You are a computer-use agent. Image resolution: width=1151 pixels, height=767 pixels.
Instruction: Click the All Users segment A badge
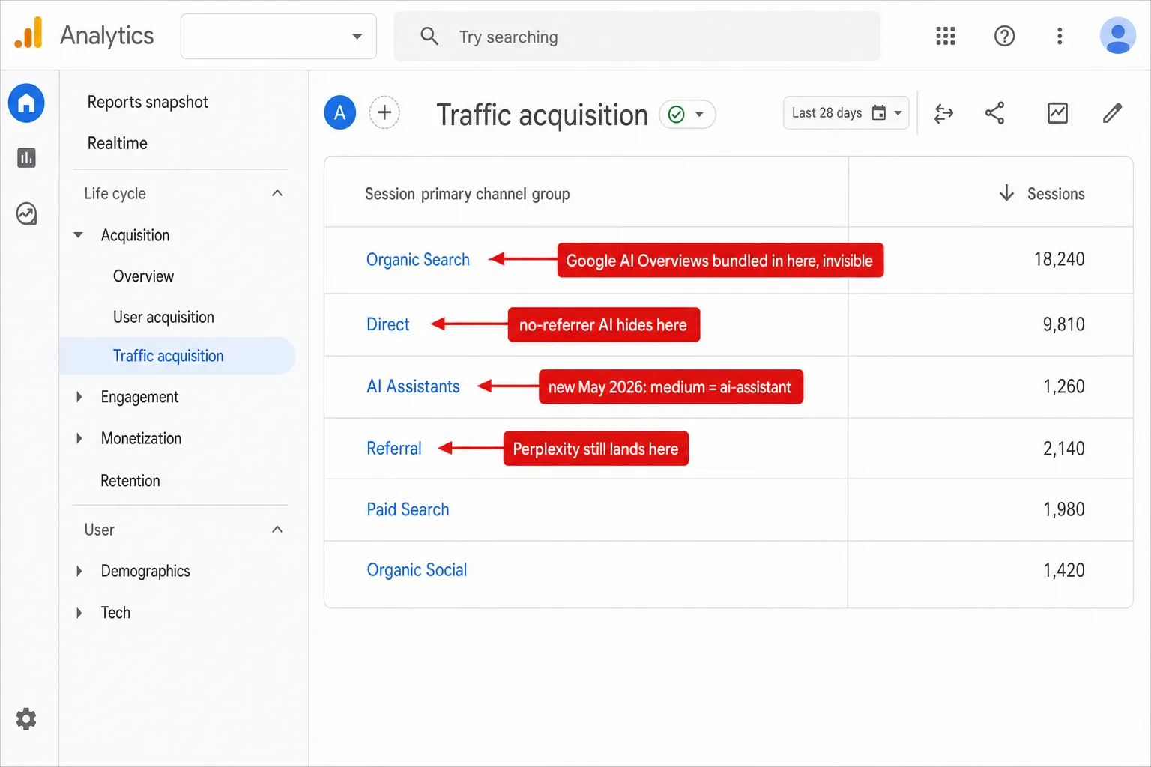pos(340,113)
